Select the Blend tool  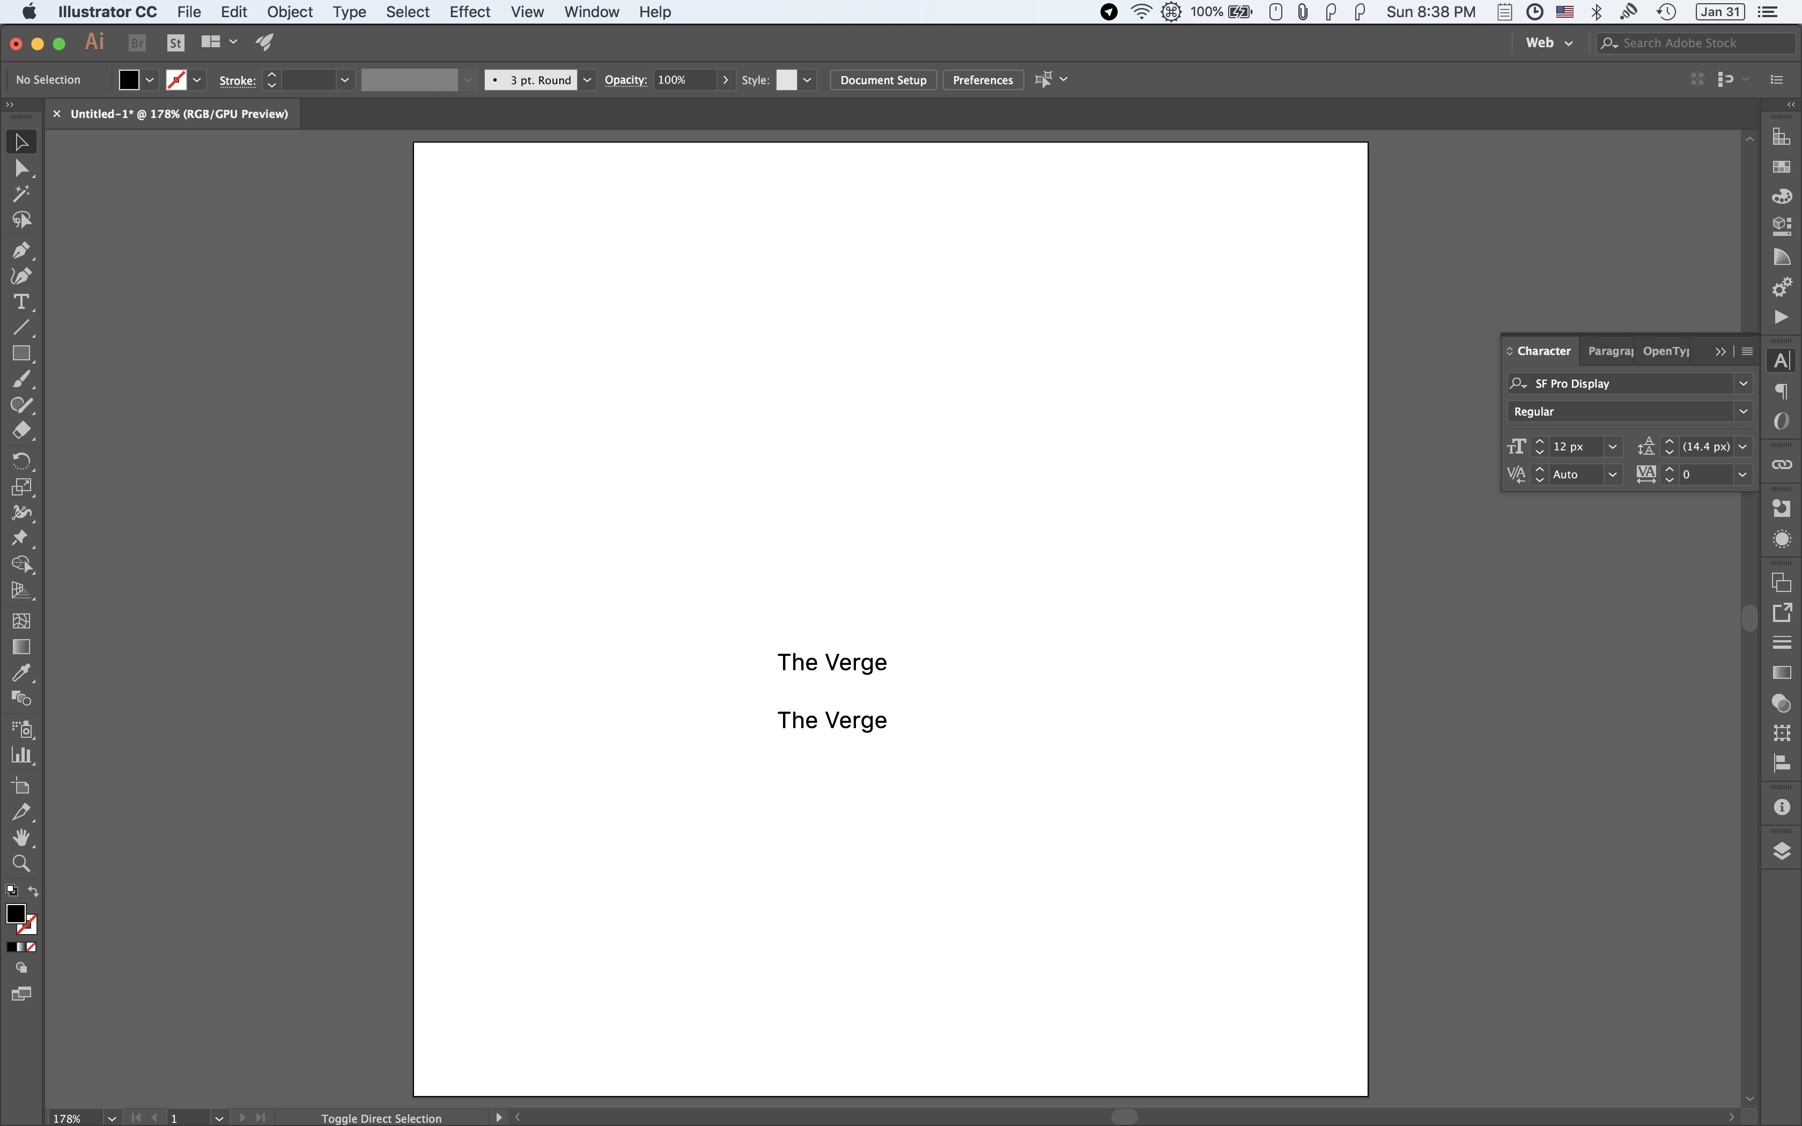21,699
